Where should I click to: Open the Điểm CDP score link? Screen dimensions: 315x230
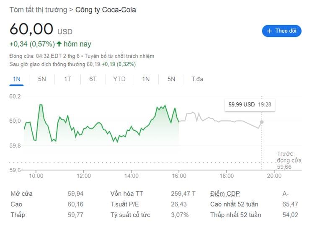coord(225,194)
